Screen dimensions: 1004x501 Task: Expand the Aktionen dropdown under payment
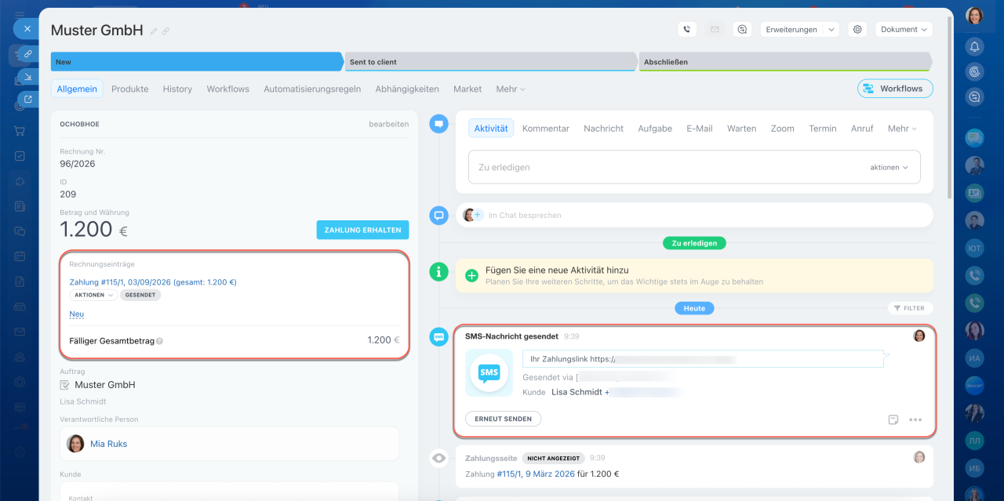pyautogui.click(x=93, y=296)
